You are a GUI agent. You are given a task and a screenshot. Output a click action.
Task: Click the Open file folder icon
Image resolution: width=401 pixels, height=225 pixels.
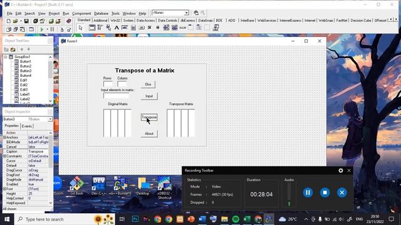click(x=15, y=21)
